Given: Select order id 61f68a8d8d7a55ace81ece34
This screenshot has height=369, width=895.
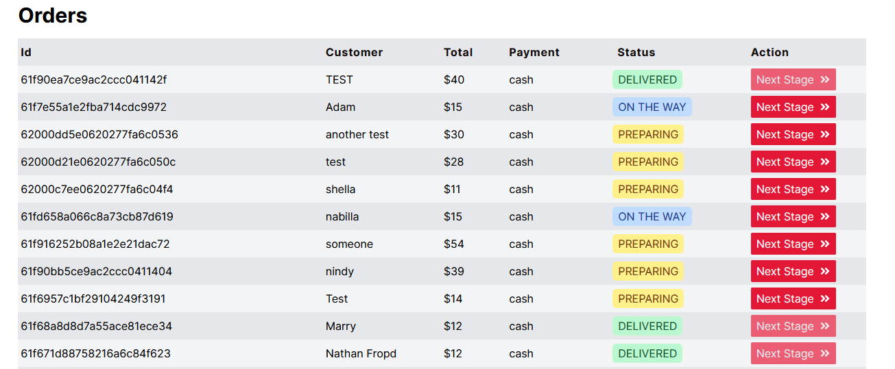Looking at the screenshot, I should (96, 326).
